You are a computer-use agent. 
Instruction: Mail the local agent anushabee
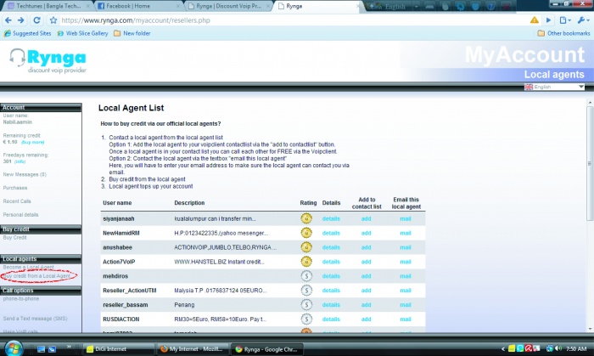406,247
